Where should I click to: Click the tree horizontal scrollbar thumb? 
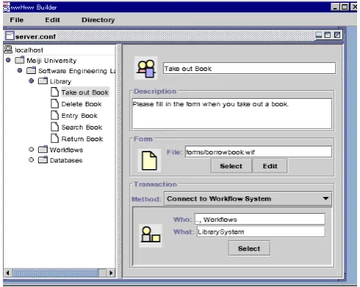[x=55, y=272]
